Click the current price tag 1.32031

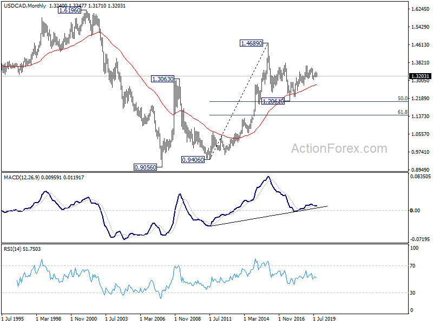(x=421, y=76)
